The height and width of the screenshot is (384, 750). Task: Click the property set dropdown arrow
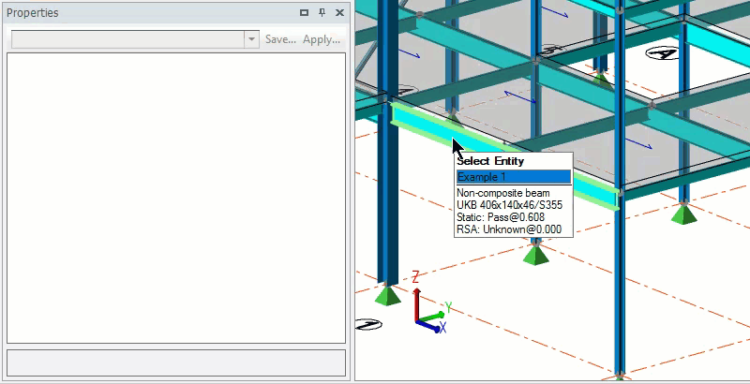(x=251, y=39)
